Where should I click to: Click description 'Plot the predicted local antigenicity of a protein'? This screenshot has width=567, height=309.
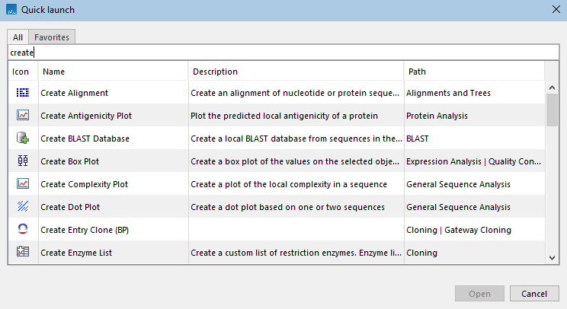[284, 116]
